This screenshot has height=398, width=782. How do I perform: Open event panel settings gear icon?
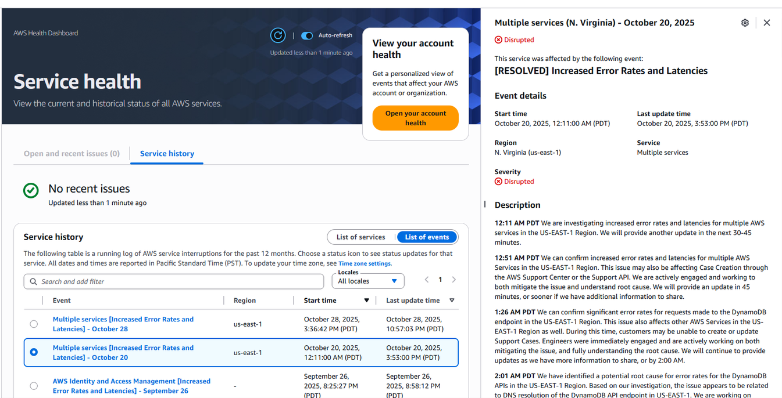click(x=745, y=23)
